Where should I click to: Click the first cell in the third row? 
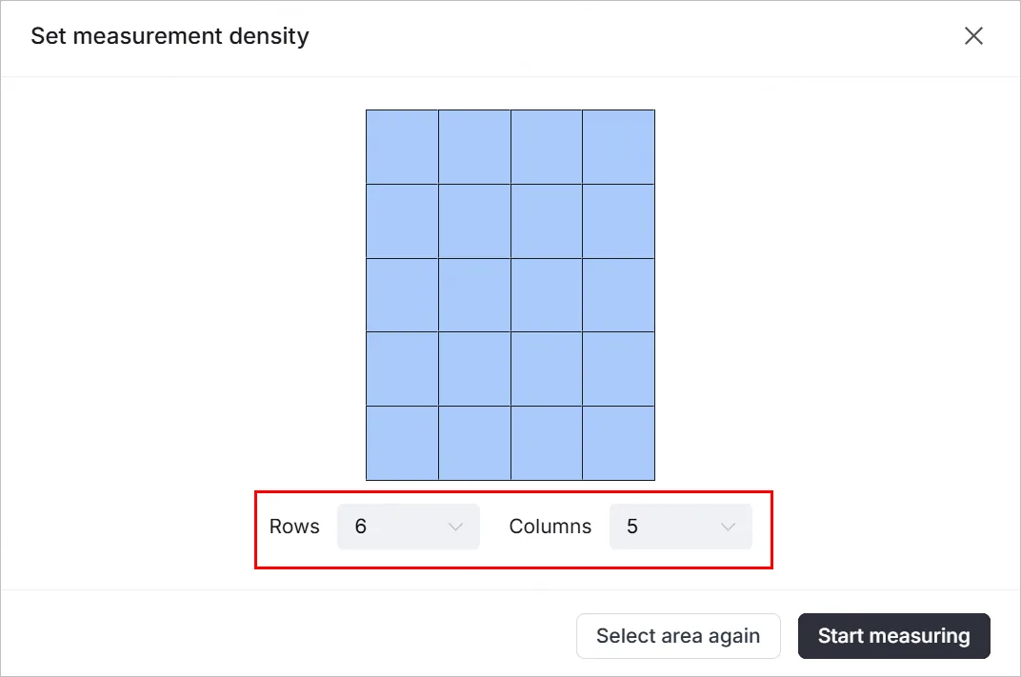(x=403, y=295)
